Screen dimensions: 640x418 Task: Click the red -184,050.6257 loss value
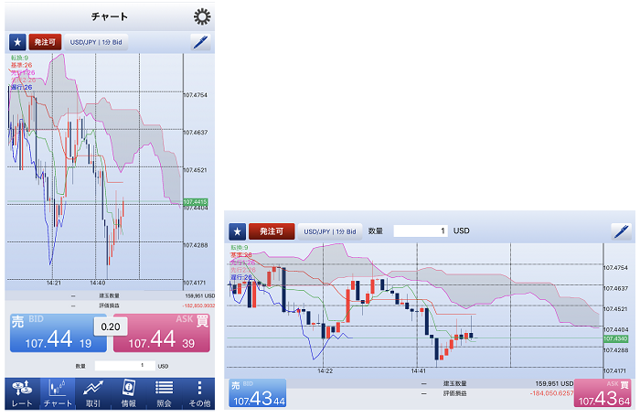click(x=551, y=393)
